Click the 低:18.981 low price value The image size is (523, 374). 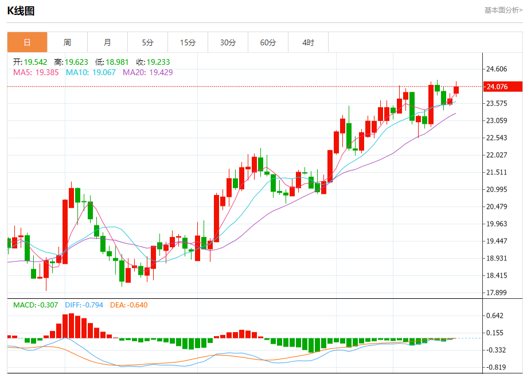[x=112, y=62]
